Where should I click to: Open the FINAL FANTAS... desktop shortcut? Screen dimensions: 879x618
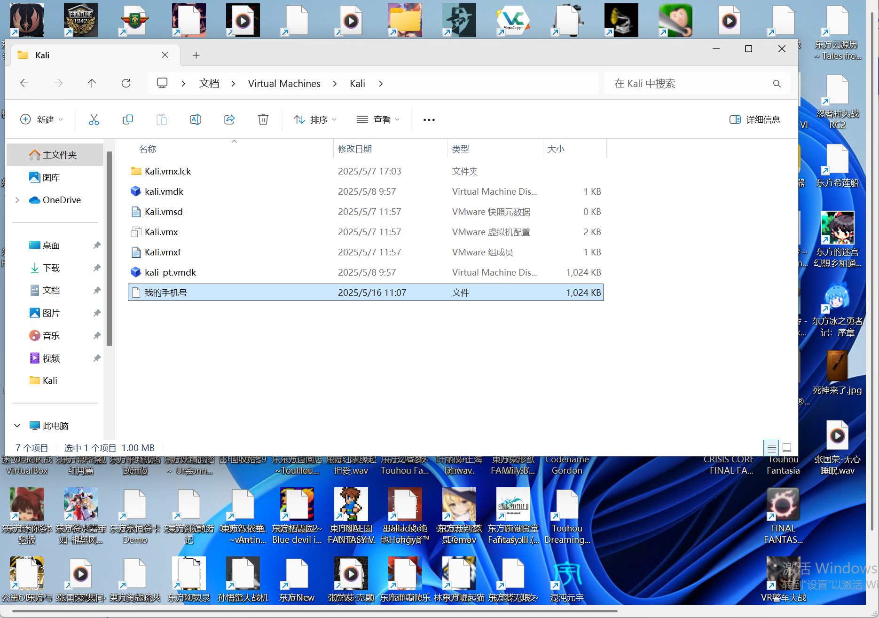783,516
